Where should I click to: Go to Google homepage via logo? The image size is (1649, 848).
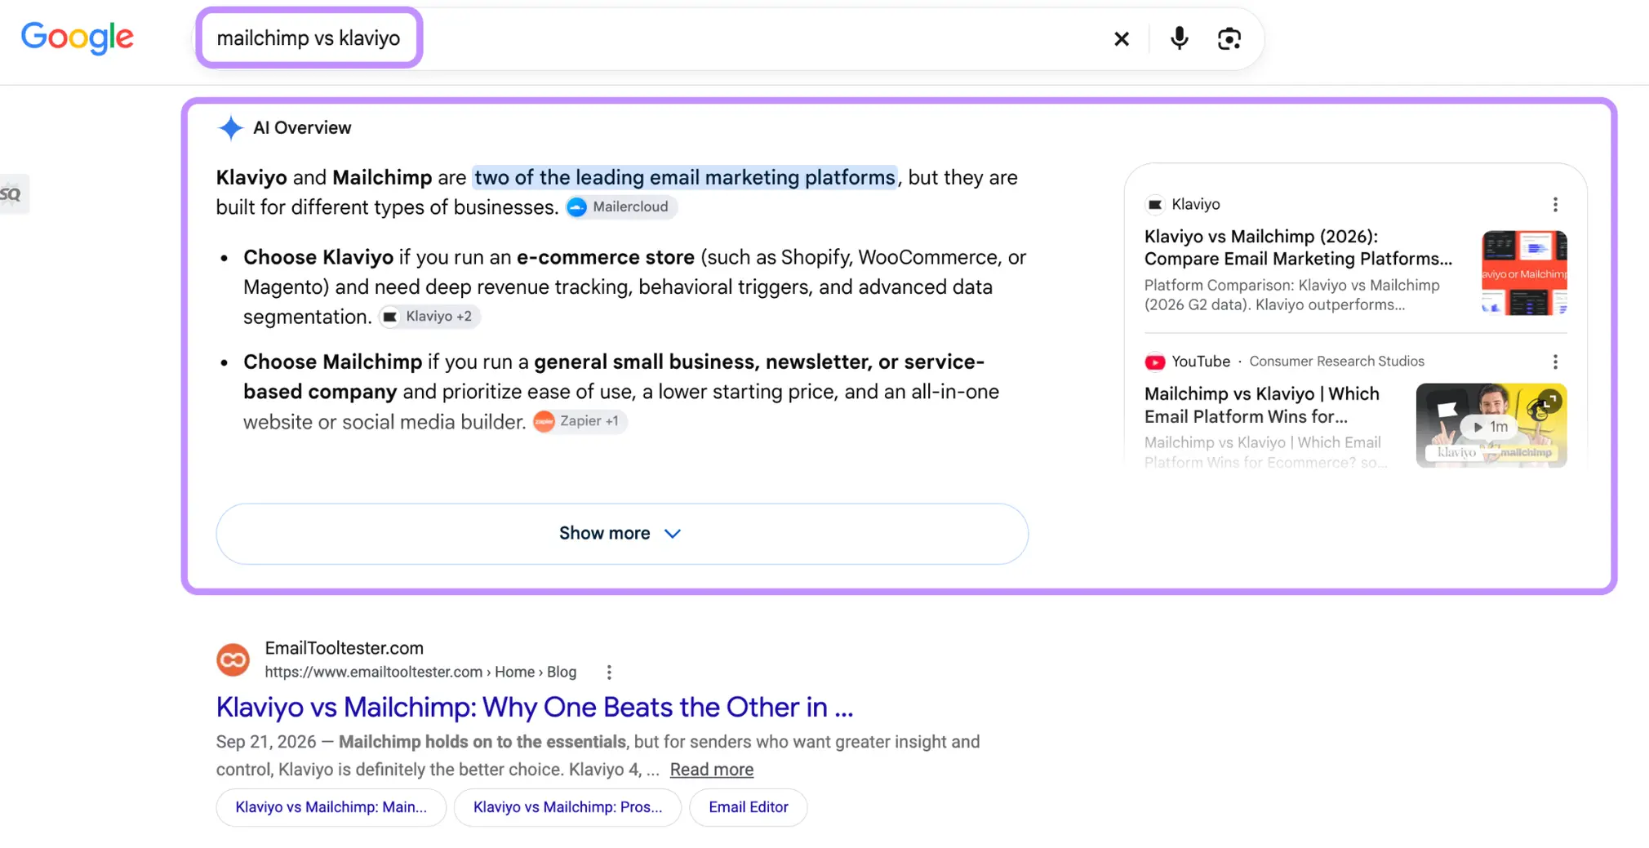point(77,38)
